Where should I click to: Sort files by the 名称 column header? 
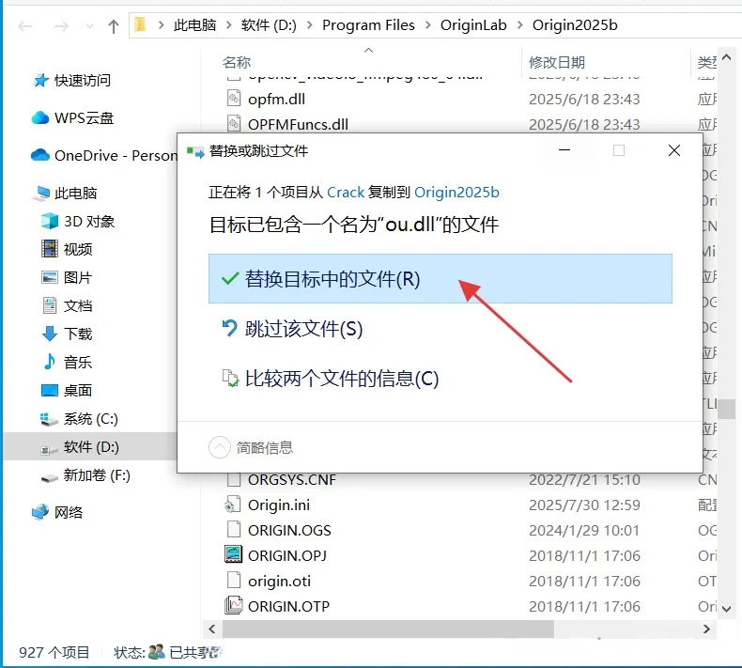(x=237, y=63)
